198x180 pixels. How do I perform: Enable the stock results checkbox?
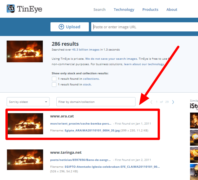[x=54, y=85]
